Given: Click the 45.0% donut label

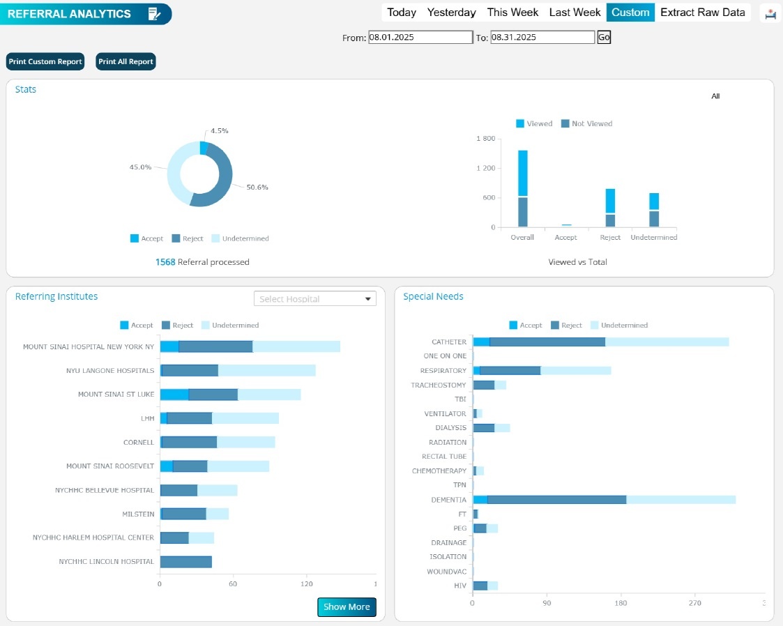Looking at the screenshot, I should click(x=140, y=167).
